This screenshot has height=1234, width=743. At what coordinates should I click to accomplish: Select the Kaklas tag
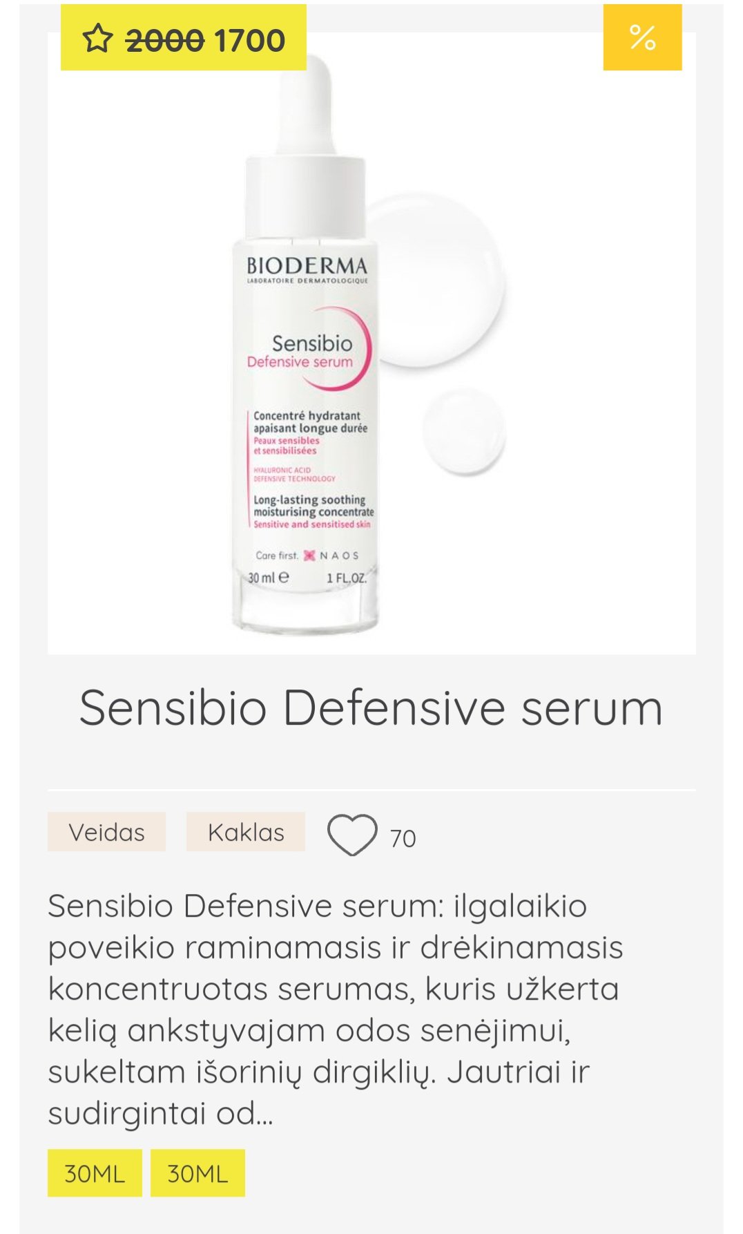click(246, 832)
